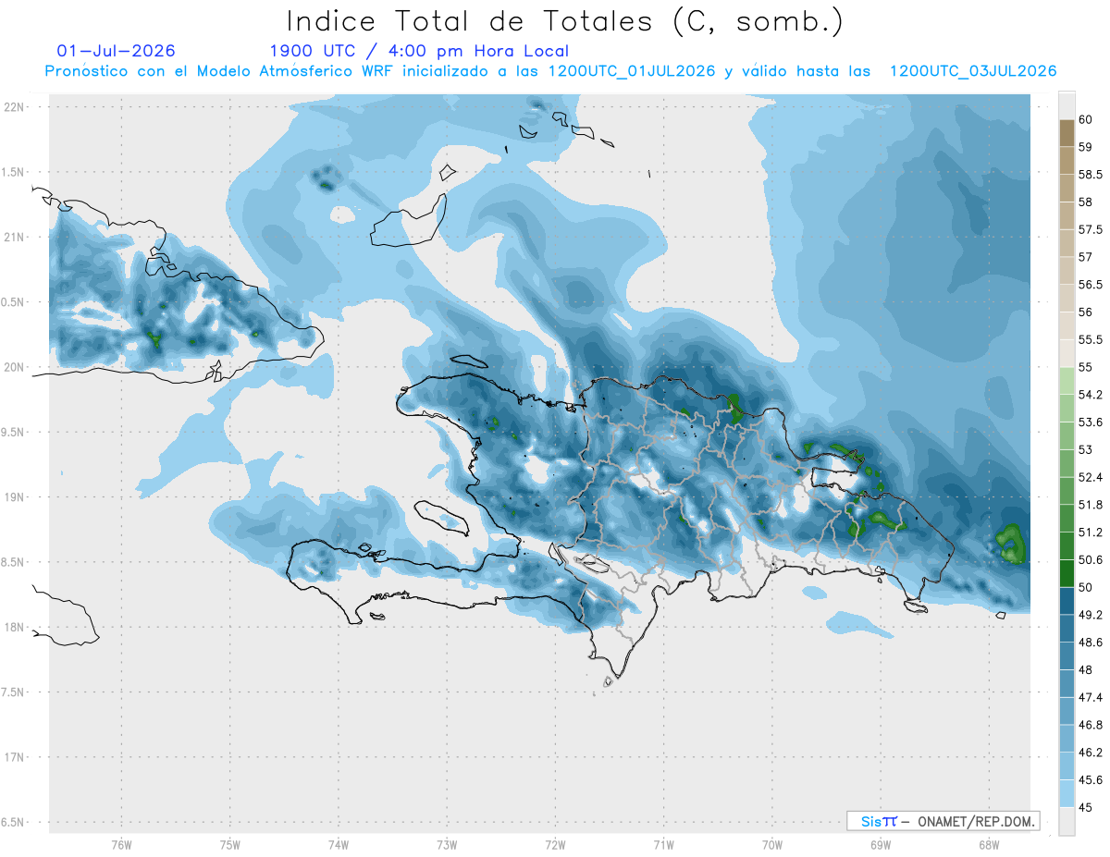Viewport: 1110px width, 857px height.
Task: Click the '51.2' value on the color scale
Action: 1091,533
